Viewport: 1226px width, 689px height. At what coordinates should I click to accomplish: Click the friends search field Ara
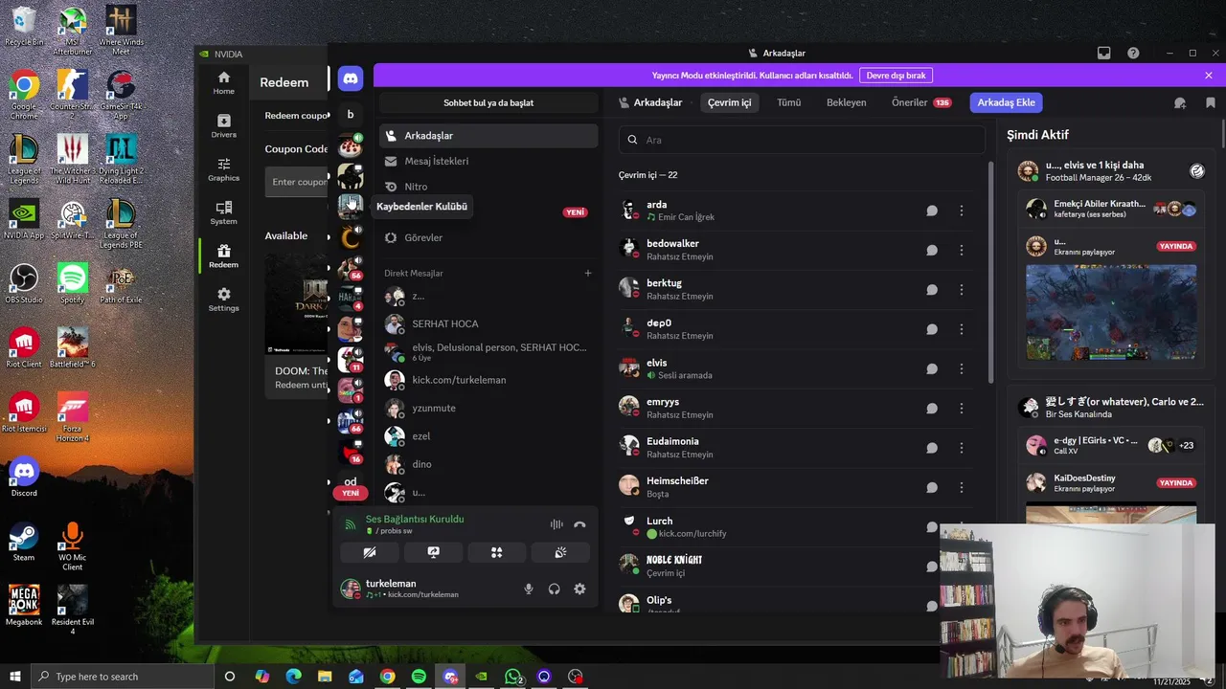802,140
